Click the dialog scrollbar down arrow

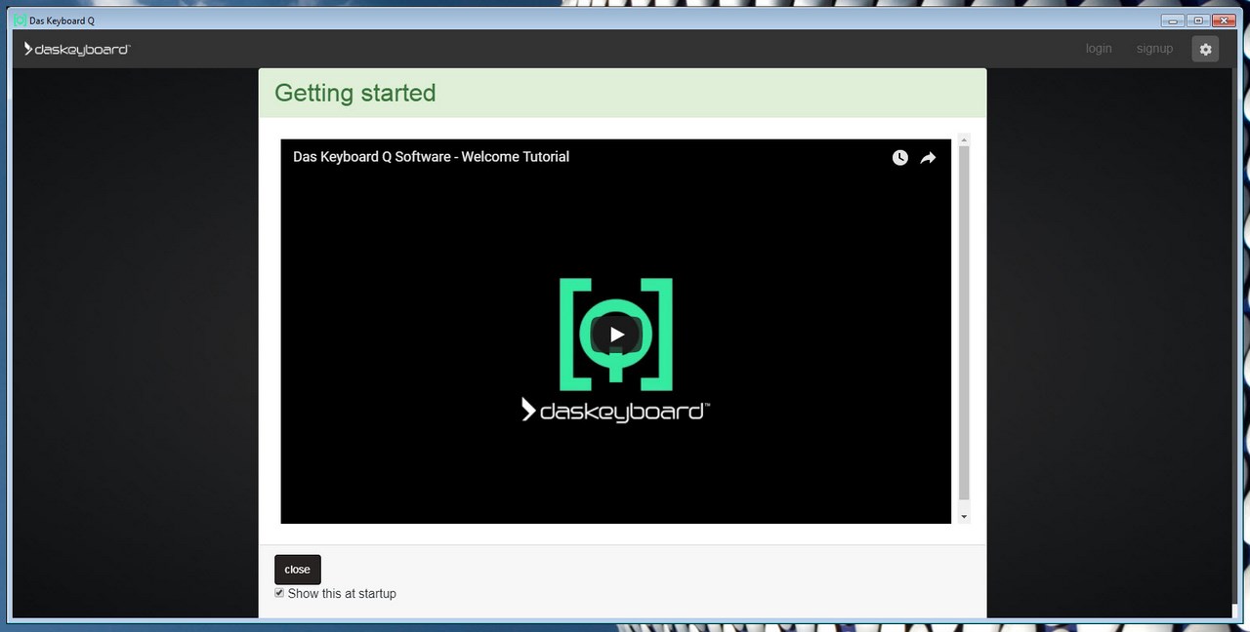pos(964,516)
